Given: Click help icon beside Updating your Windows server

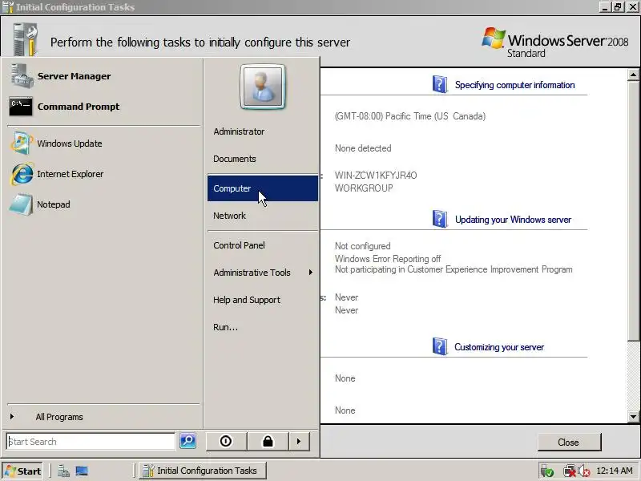Looking at the screenshot, I should [439, 219].
